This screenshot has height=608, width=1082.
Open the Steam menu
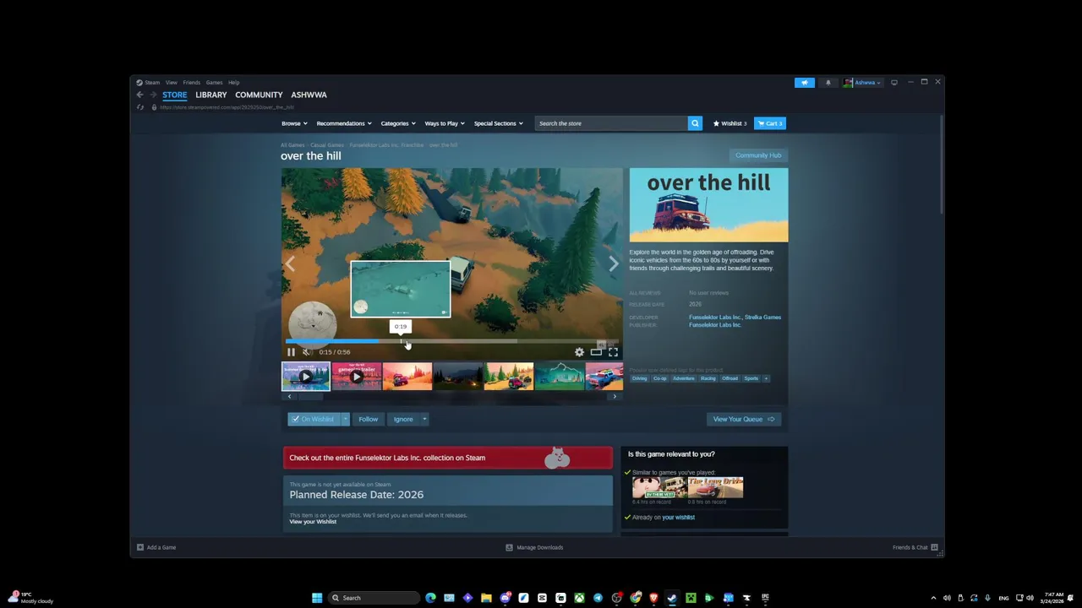[x=149, y=82]
